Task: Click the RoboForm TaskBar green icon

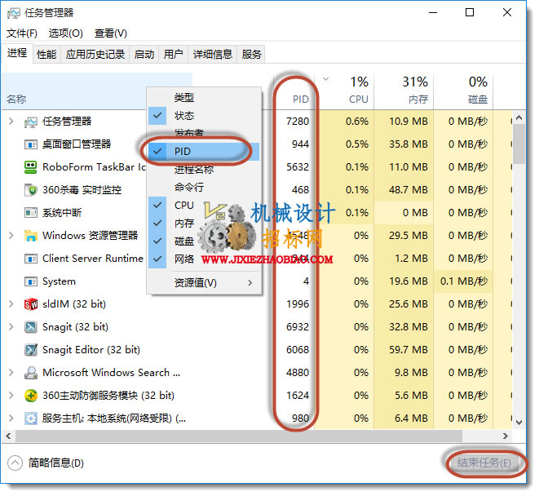Action: click(x=31, y=167)
